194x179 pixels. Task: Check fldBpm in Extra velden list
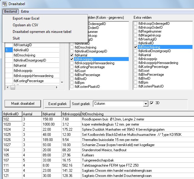tap(136, 83)
